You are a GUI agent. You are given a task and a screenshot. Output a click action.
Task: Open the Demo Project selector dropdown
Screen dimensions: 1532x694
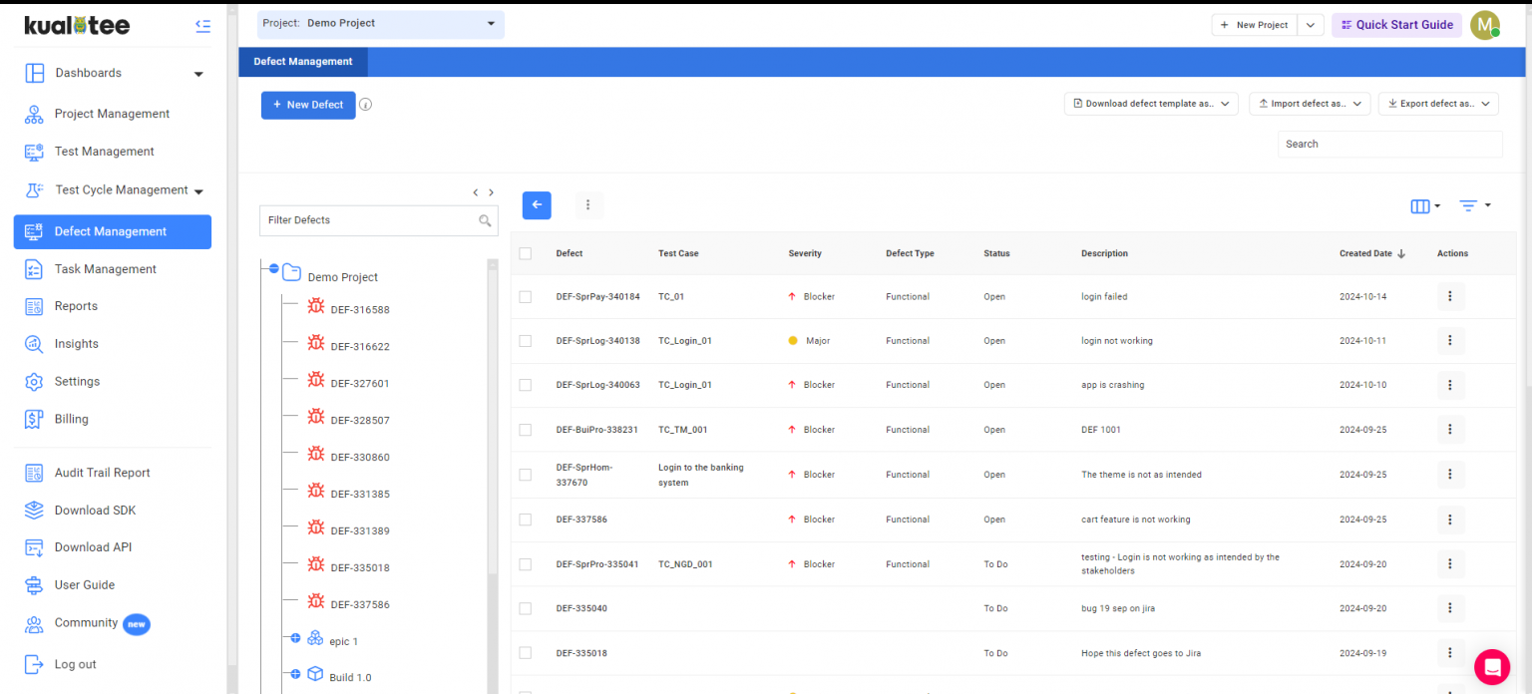[x=381, y=24]
